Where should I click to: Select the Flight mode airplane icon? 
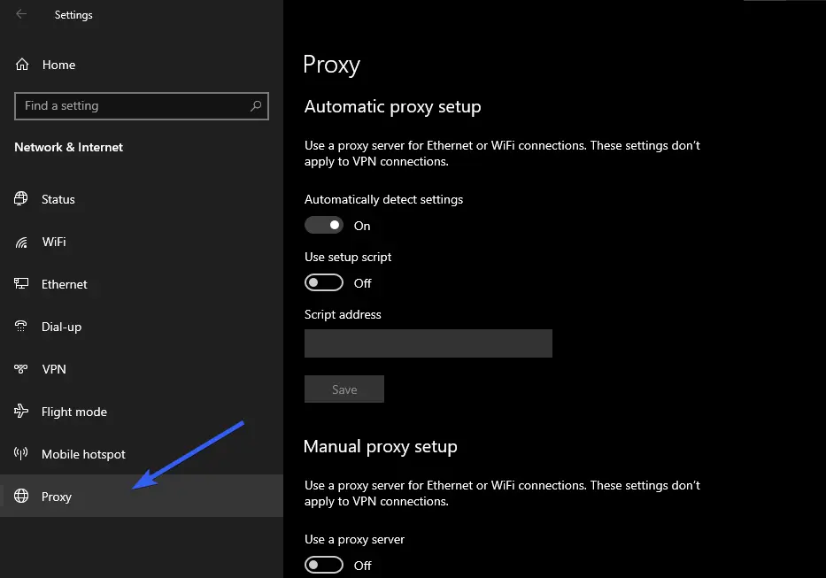point(19,412)
